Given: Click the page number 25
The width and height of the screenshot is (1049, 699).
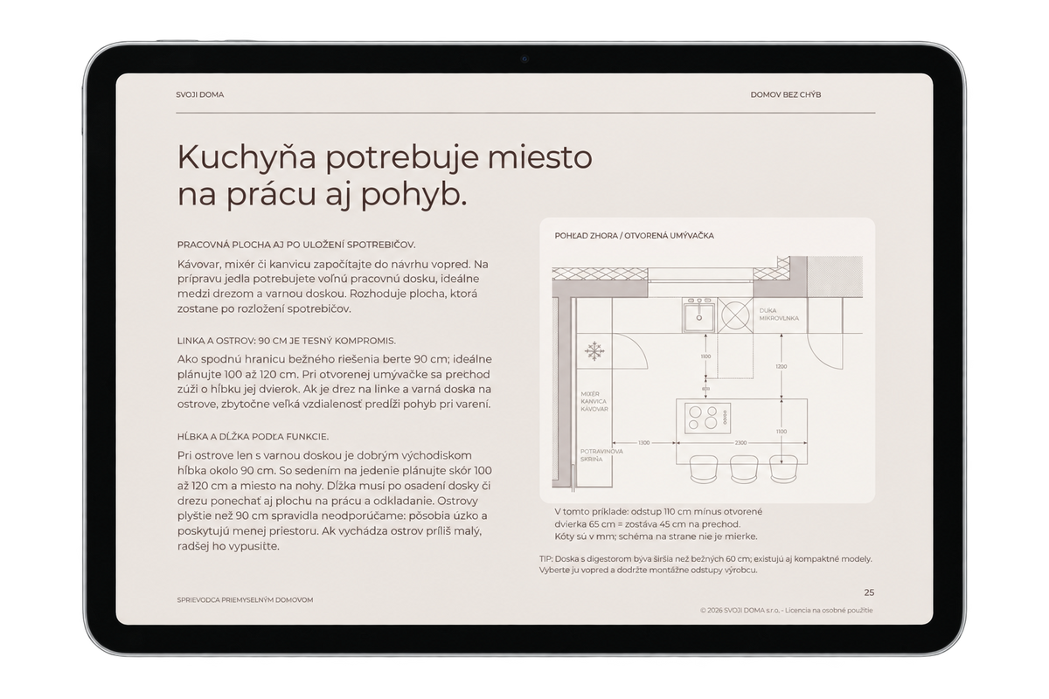Looking at the screenshot, I should coord(869,592).
